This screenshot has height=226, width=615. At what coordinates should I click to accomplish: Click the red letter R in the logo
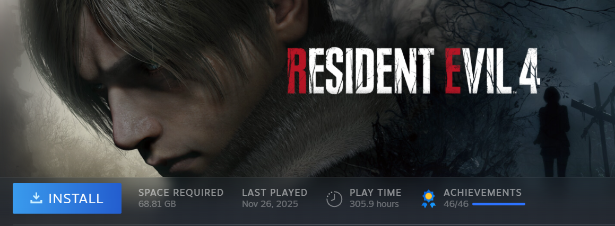(x=297, y=71)
